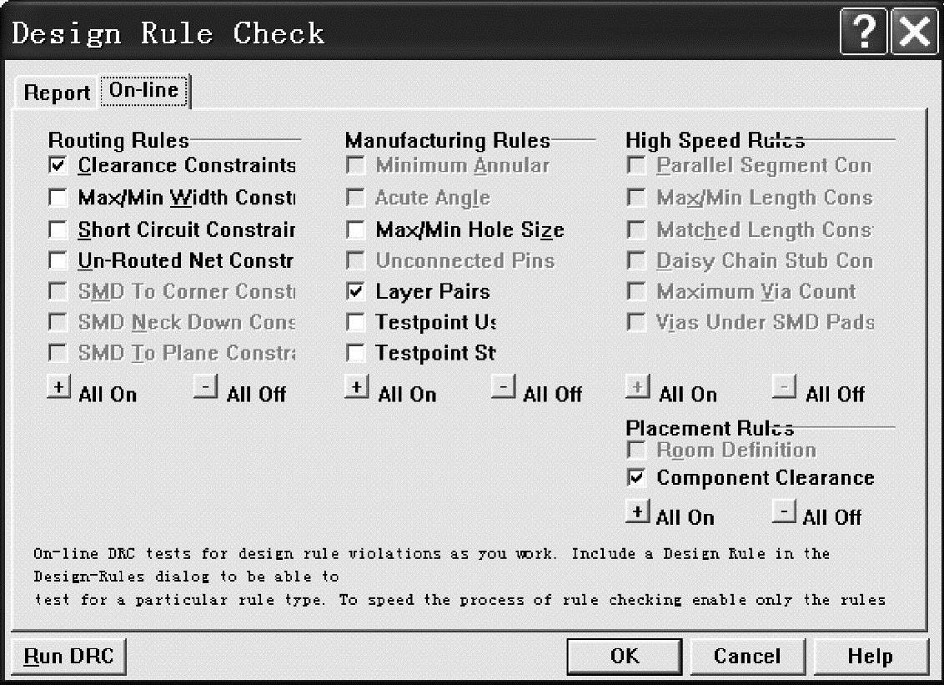Enable the Testpoint Style checkbox
This screenshot has height=685, width=944.
356,352
